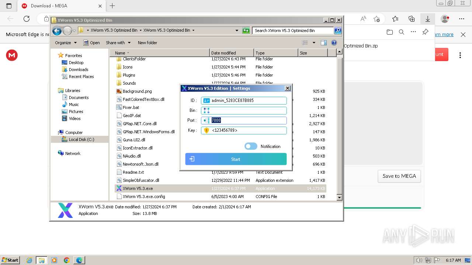
Task: Click the shield icon in the Key field
Action: 206,130
